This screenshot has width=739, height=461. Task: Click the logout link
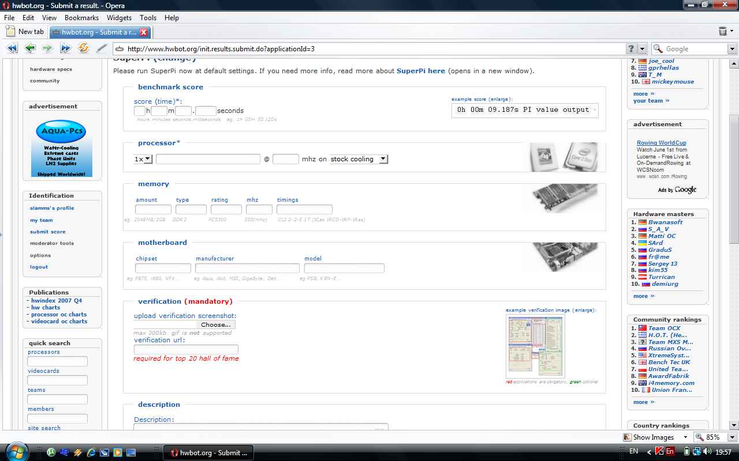(x=39, y=267)
